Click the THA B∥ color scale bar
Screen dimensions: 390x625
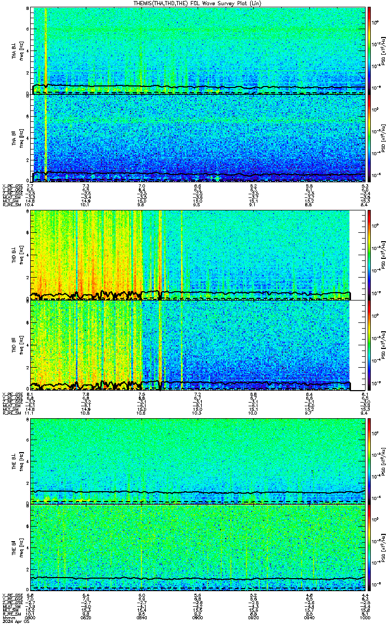[x=369, y=138]
